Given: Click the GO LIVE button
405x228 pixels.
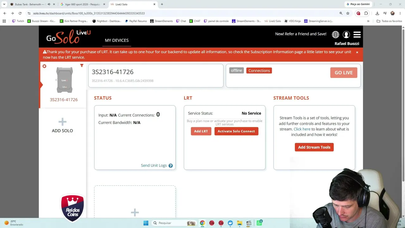Looking at the screenshot, I should [344, 73].
